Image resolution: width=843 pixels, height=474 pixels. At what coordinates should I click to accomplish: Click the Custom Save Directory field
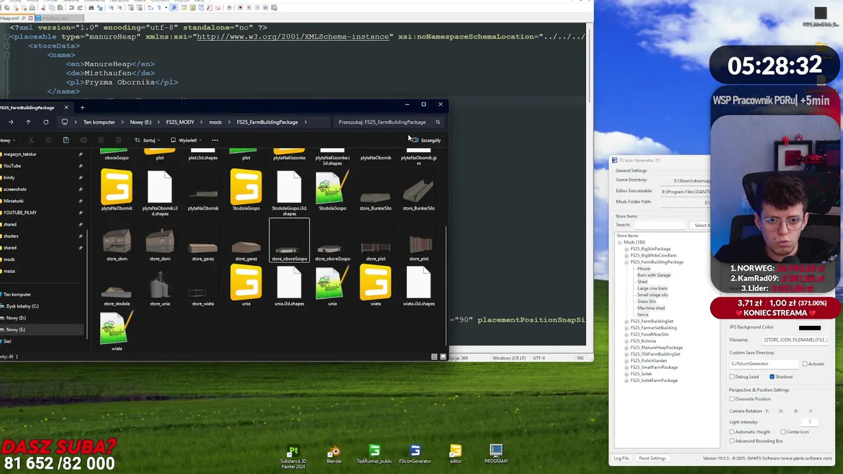pyautogui.click(x=764, y=364)
